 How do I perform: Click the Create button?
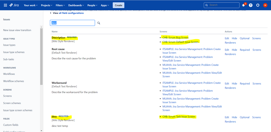point(119,5)
